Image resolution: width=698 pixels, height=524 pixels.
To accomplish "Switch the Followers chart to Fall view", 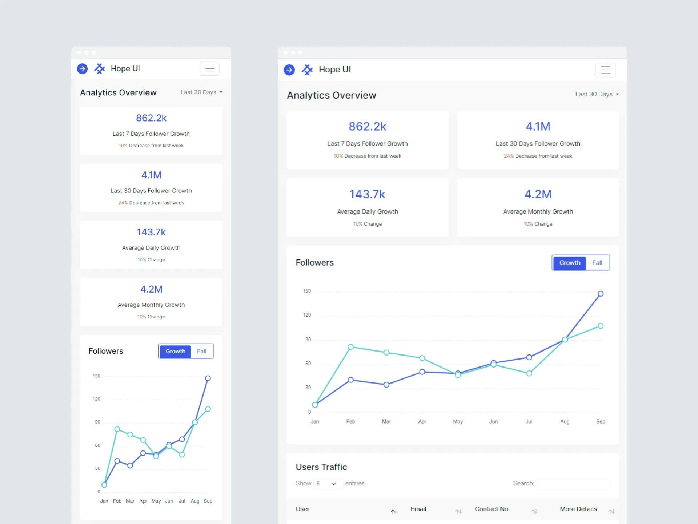I will pyautogui.click(x=597, y=262).
